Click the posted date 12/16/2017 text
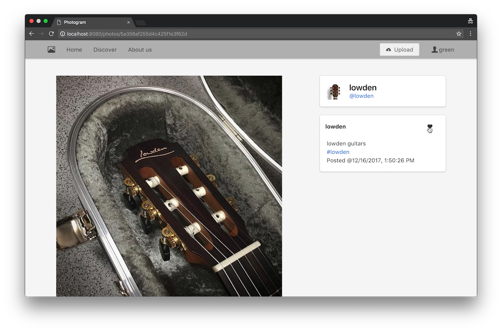 pos(371,160)
